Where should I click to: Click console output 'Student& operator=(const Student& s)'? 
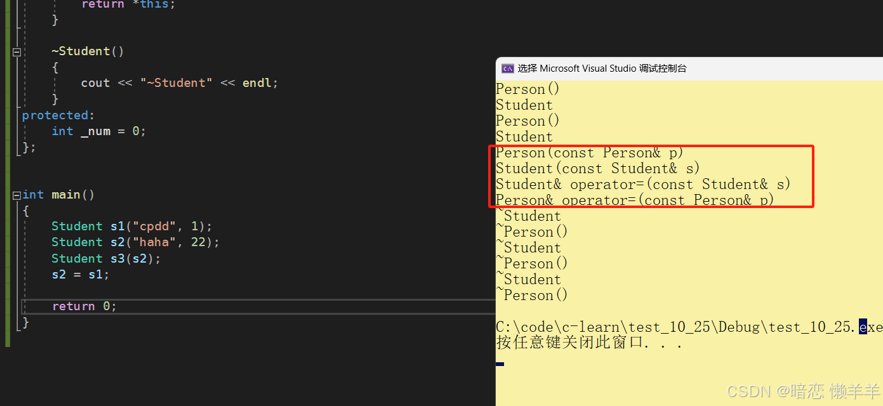643,185
